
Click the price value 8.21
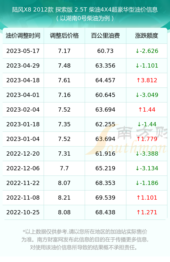(64, 198)
